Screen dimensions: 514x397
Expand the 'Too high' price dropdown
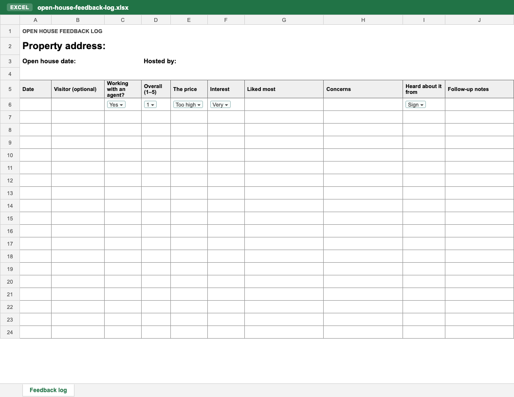tap(188, 105)
